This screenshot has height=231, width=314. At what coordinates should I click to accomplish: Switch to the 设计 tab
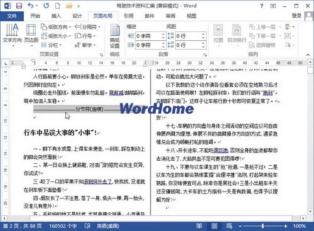point(77,16)
